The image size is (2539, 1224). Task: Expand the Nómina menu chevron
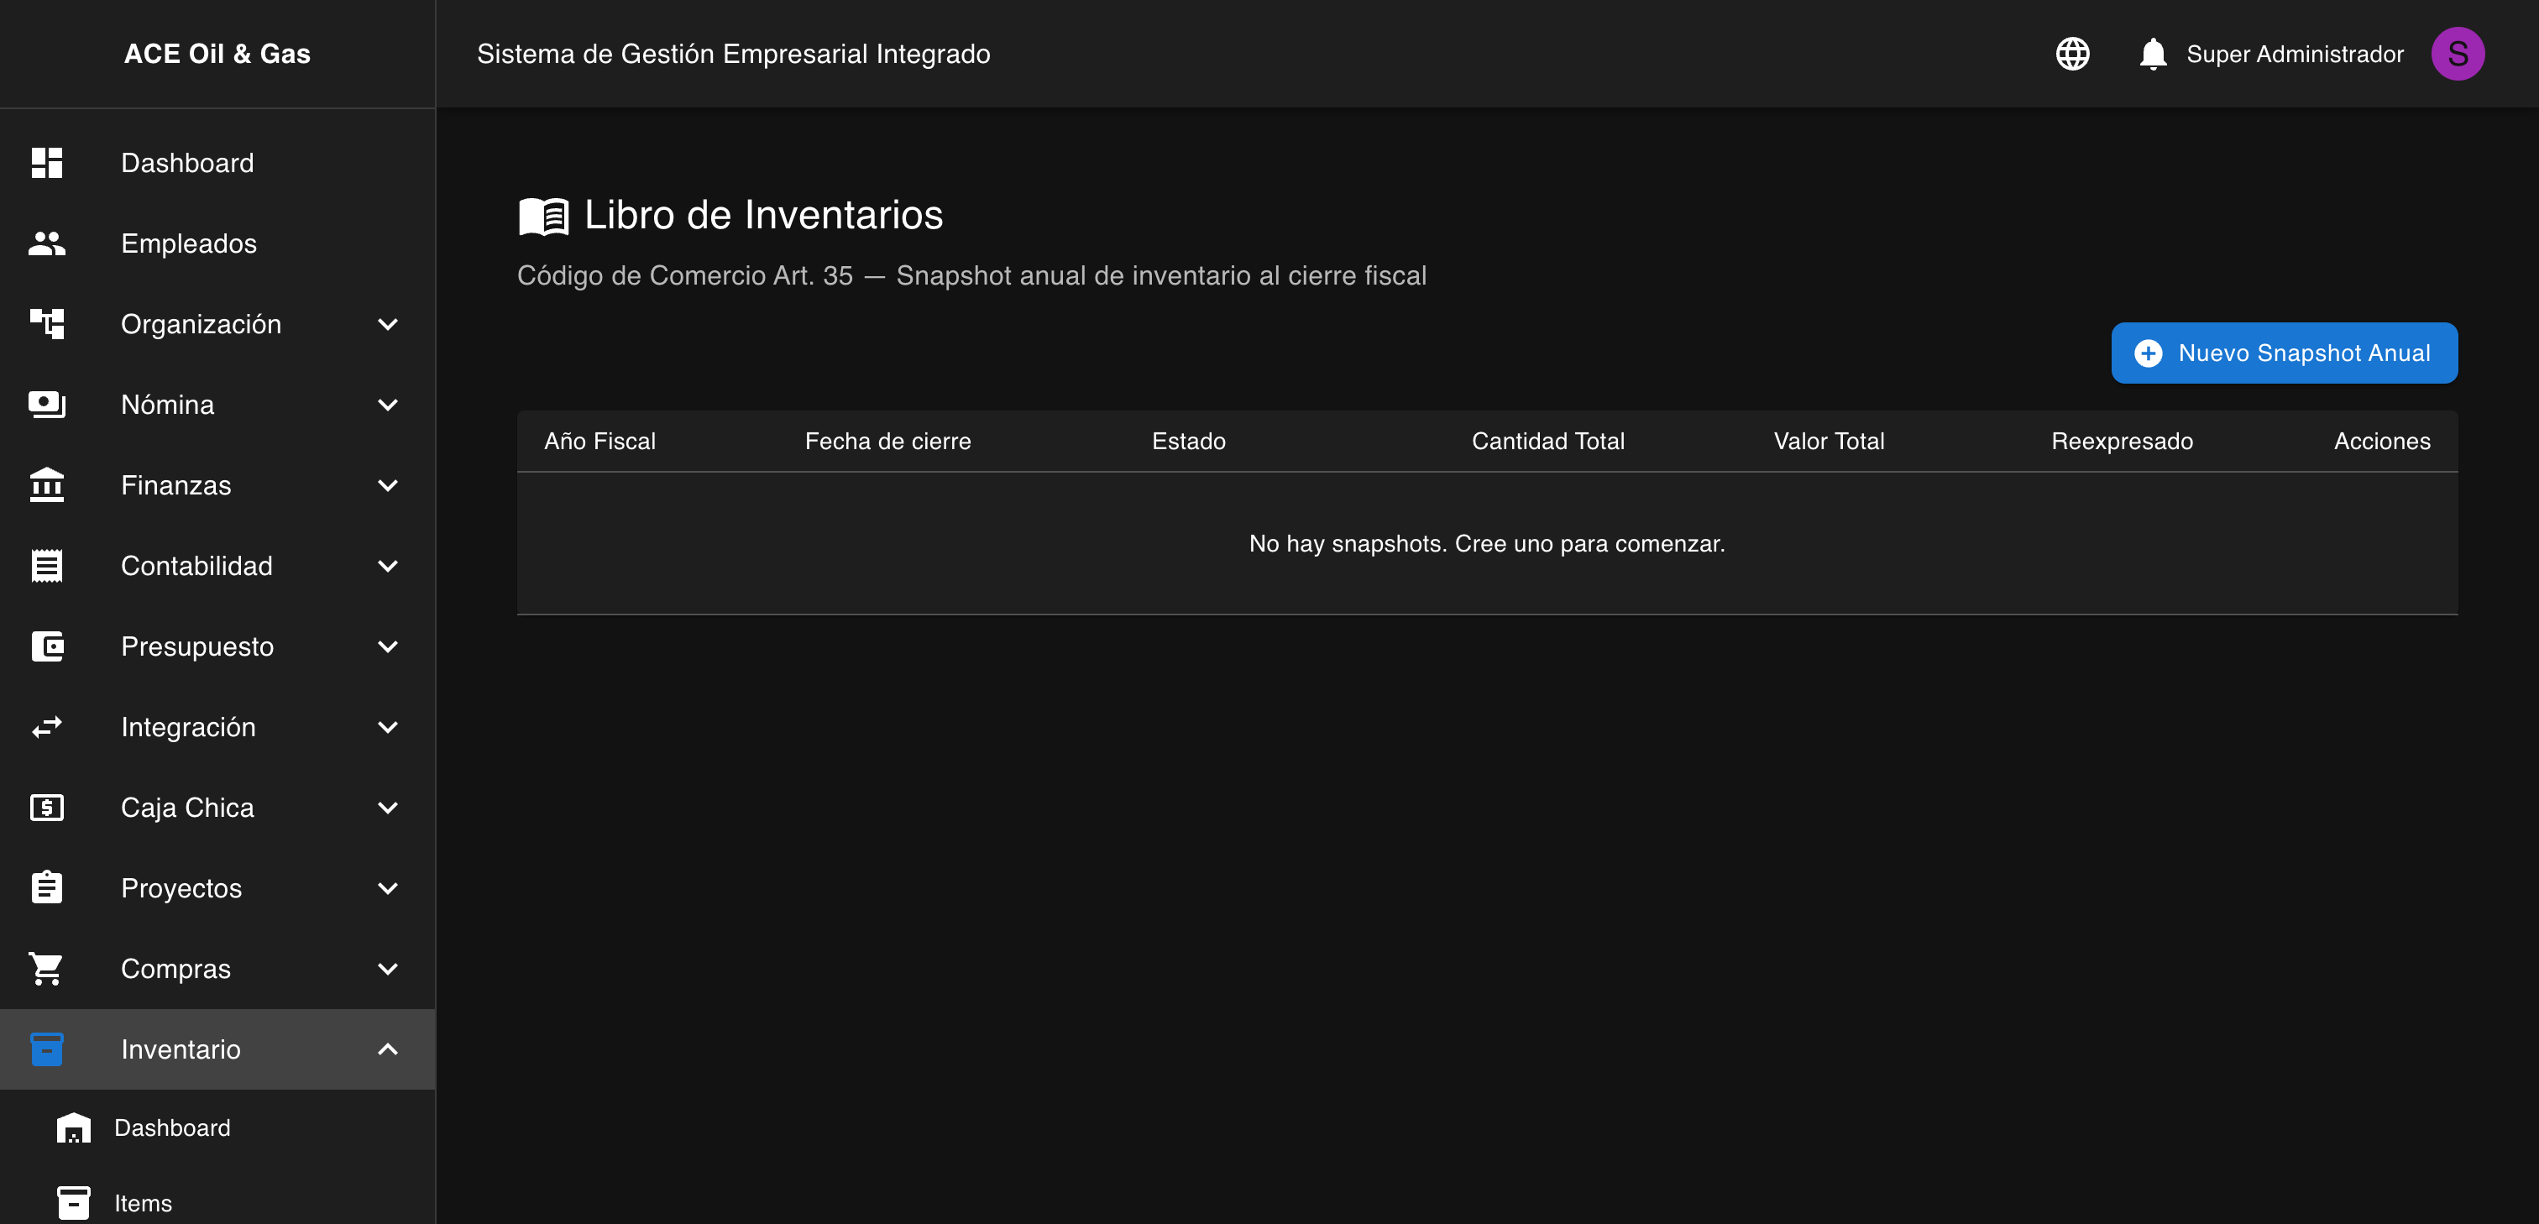pos(389,405)
